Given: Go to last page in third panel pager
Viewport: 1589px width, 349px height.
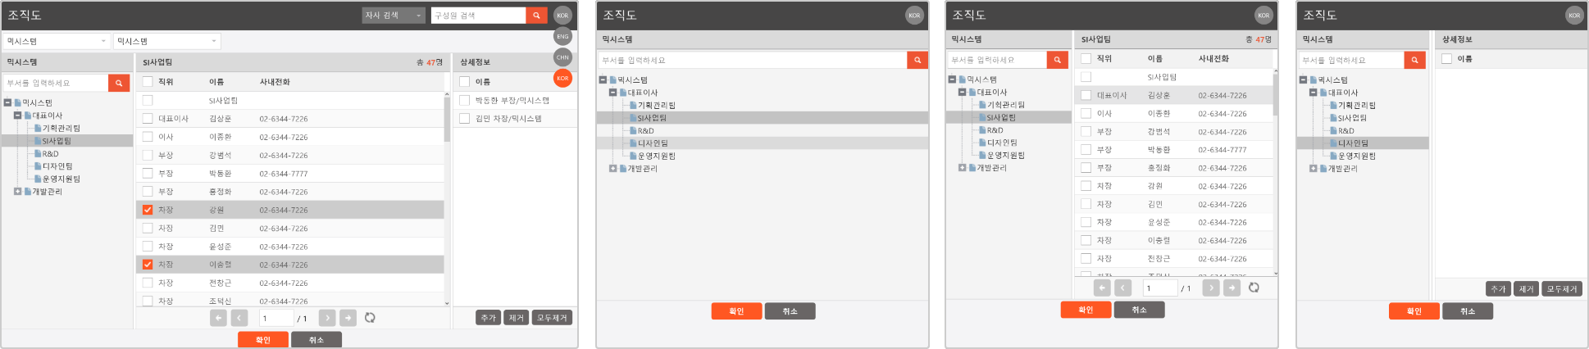Looking at the screenshot, I should (x=1232, y=288).
